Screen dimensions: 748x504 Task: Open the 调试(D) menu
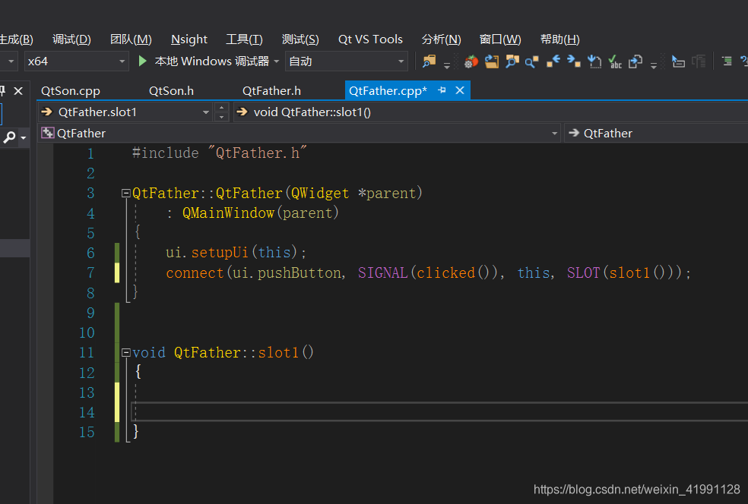point(71,39)
